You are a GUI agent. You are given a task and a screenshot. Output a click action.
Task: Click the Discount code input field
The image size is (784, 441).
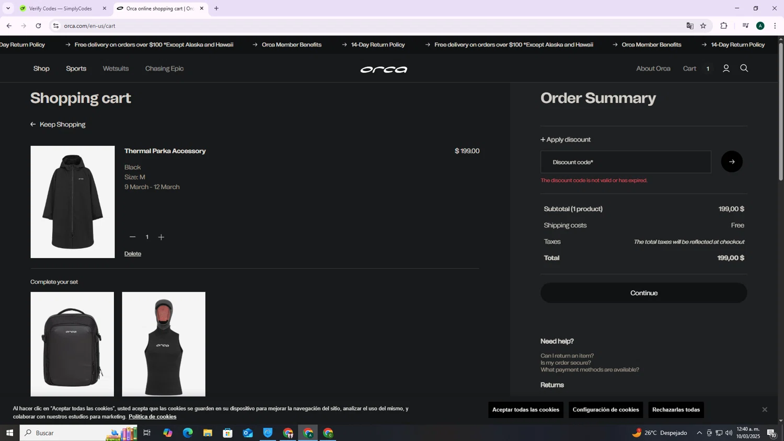(626, 162)
